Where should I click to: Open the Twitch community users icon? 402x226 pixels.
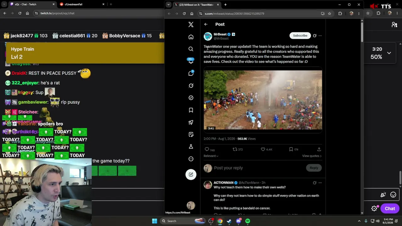pyautogui.click(x=394, y=25)
